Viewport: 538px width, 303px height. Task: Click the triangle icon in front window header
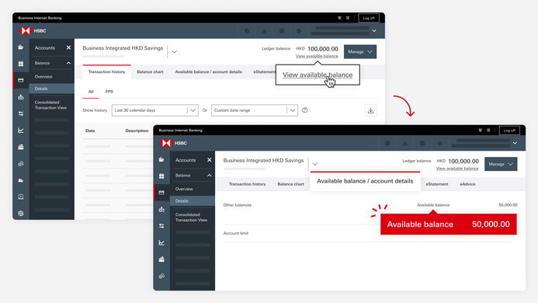click(405, 143)
